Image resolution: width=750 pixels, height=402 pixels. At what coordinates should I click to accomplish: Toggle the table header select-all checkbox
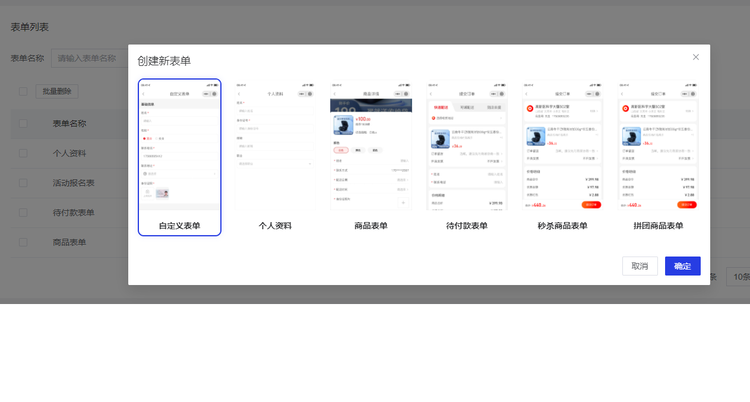[x=23, y=124]
